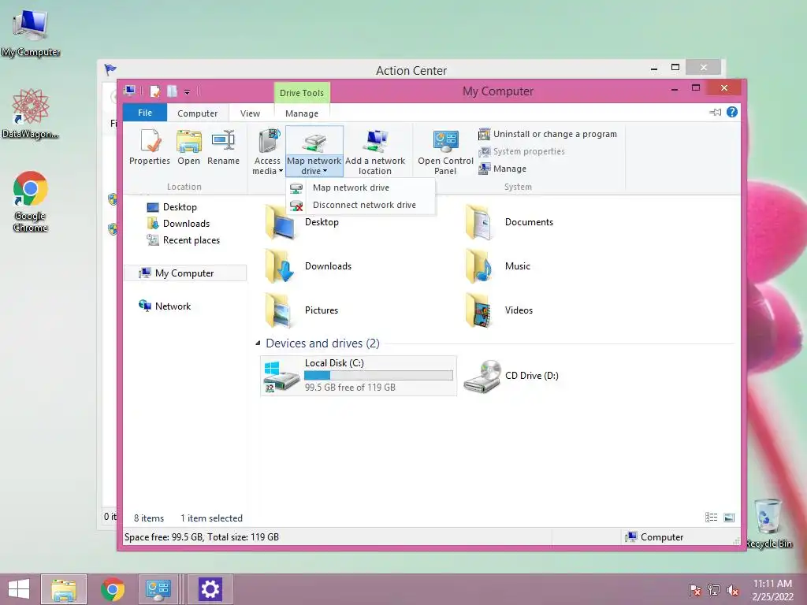807x605 pixels.
Task: Open My Computer desktop shortcut
Action: coord(31,32)
